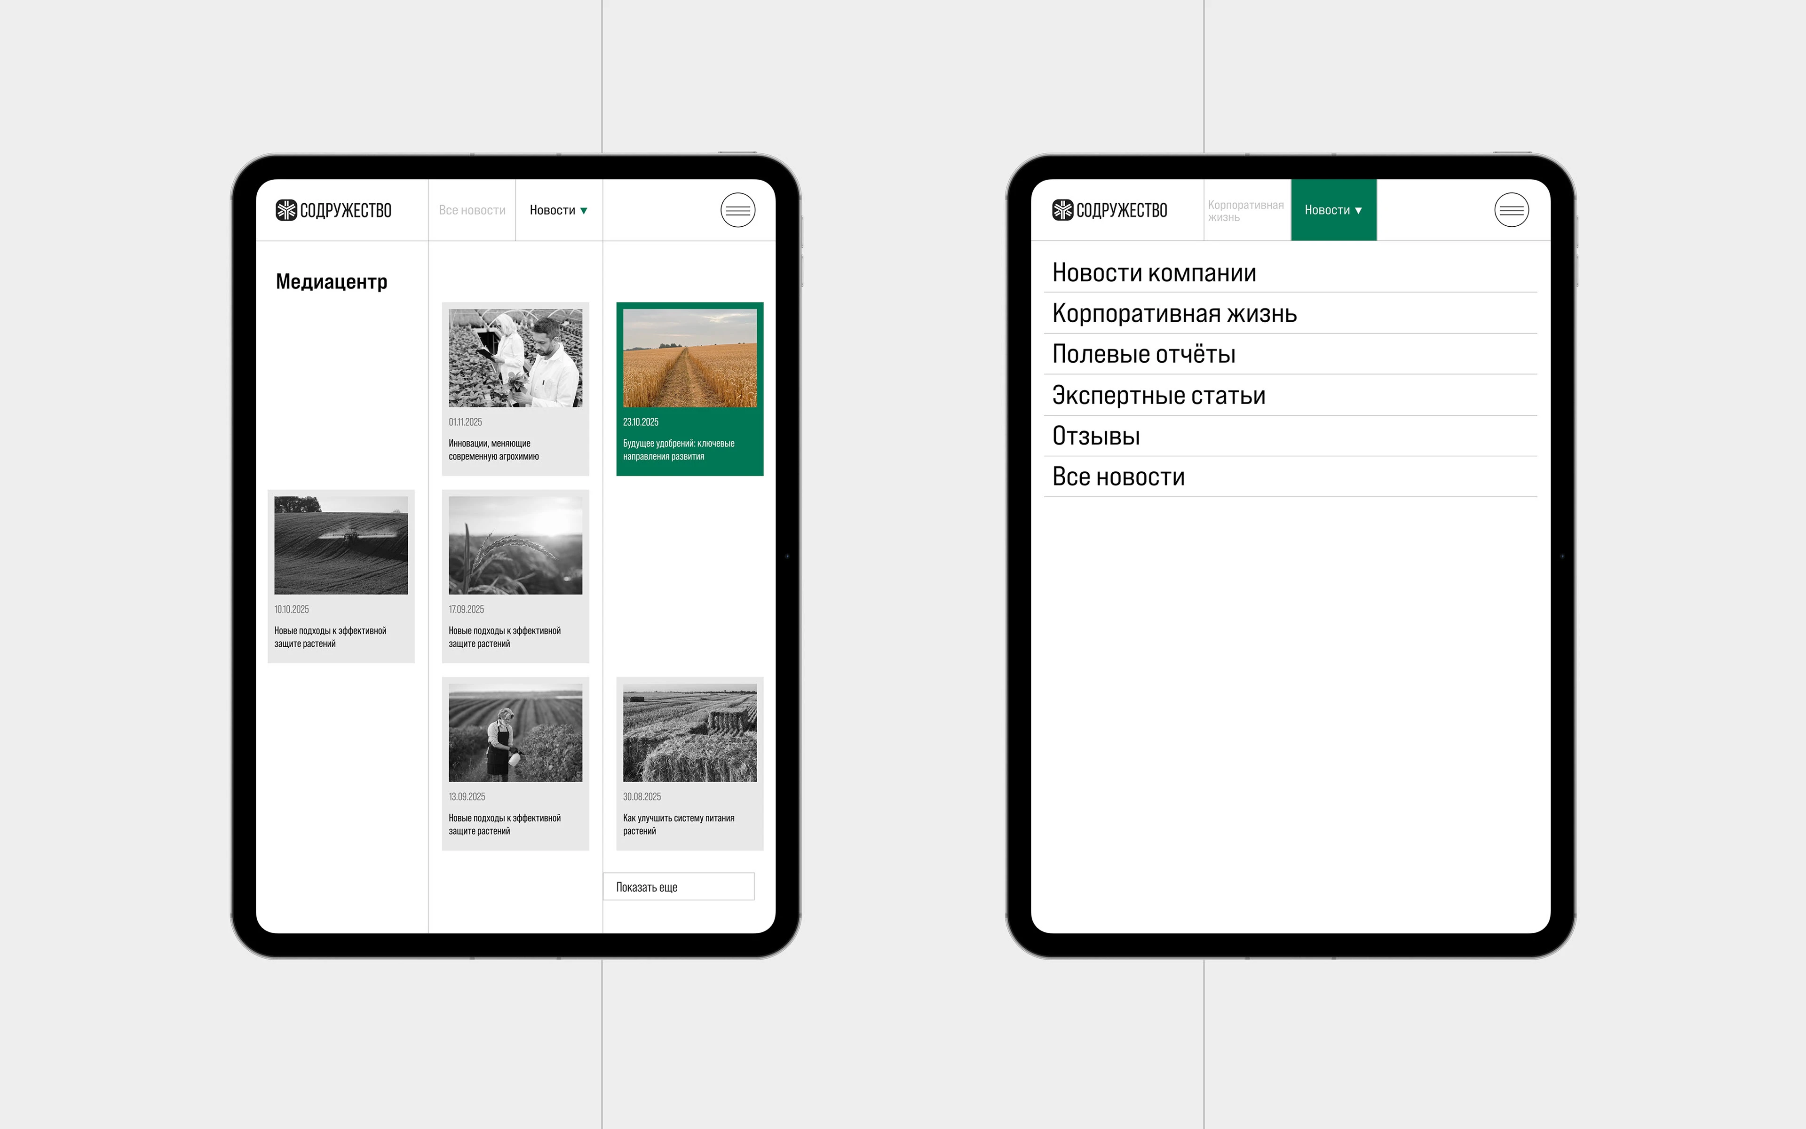Open the Отзывы section link

click(x=1095, y=435)
